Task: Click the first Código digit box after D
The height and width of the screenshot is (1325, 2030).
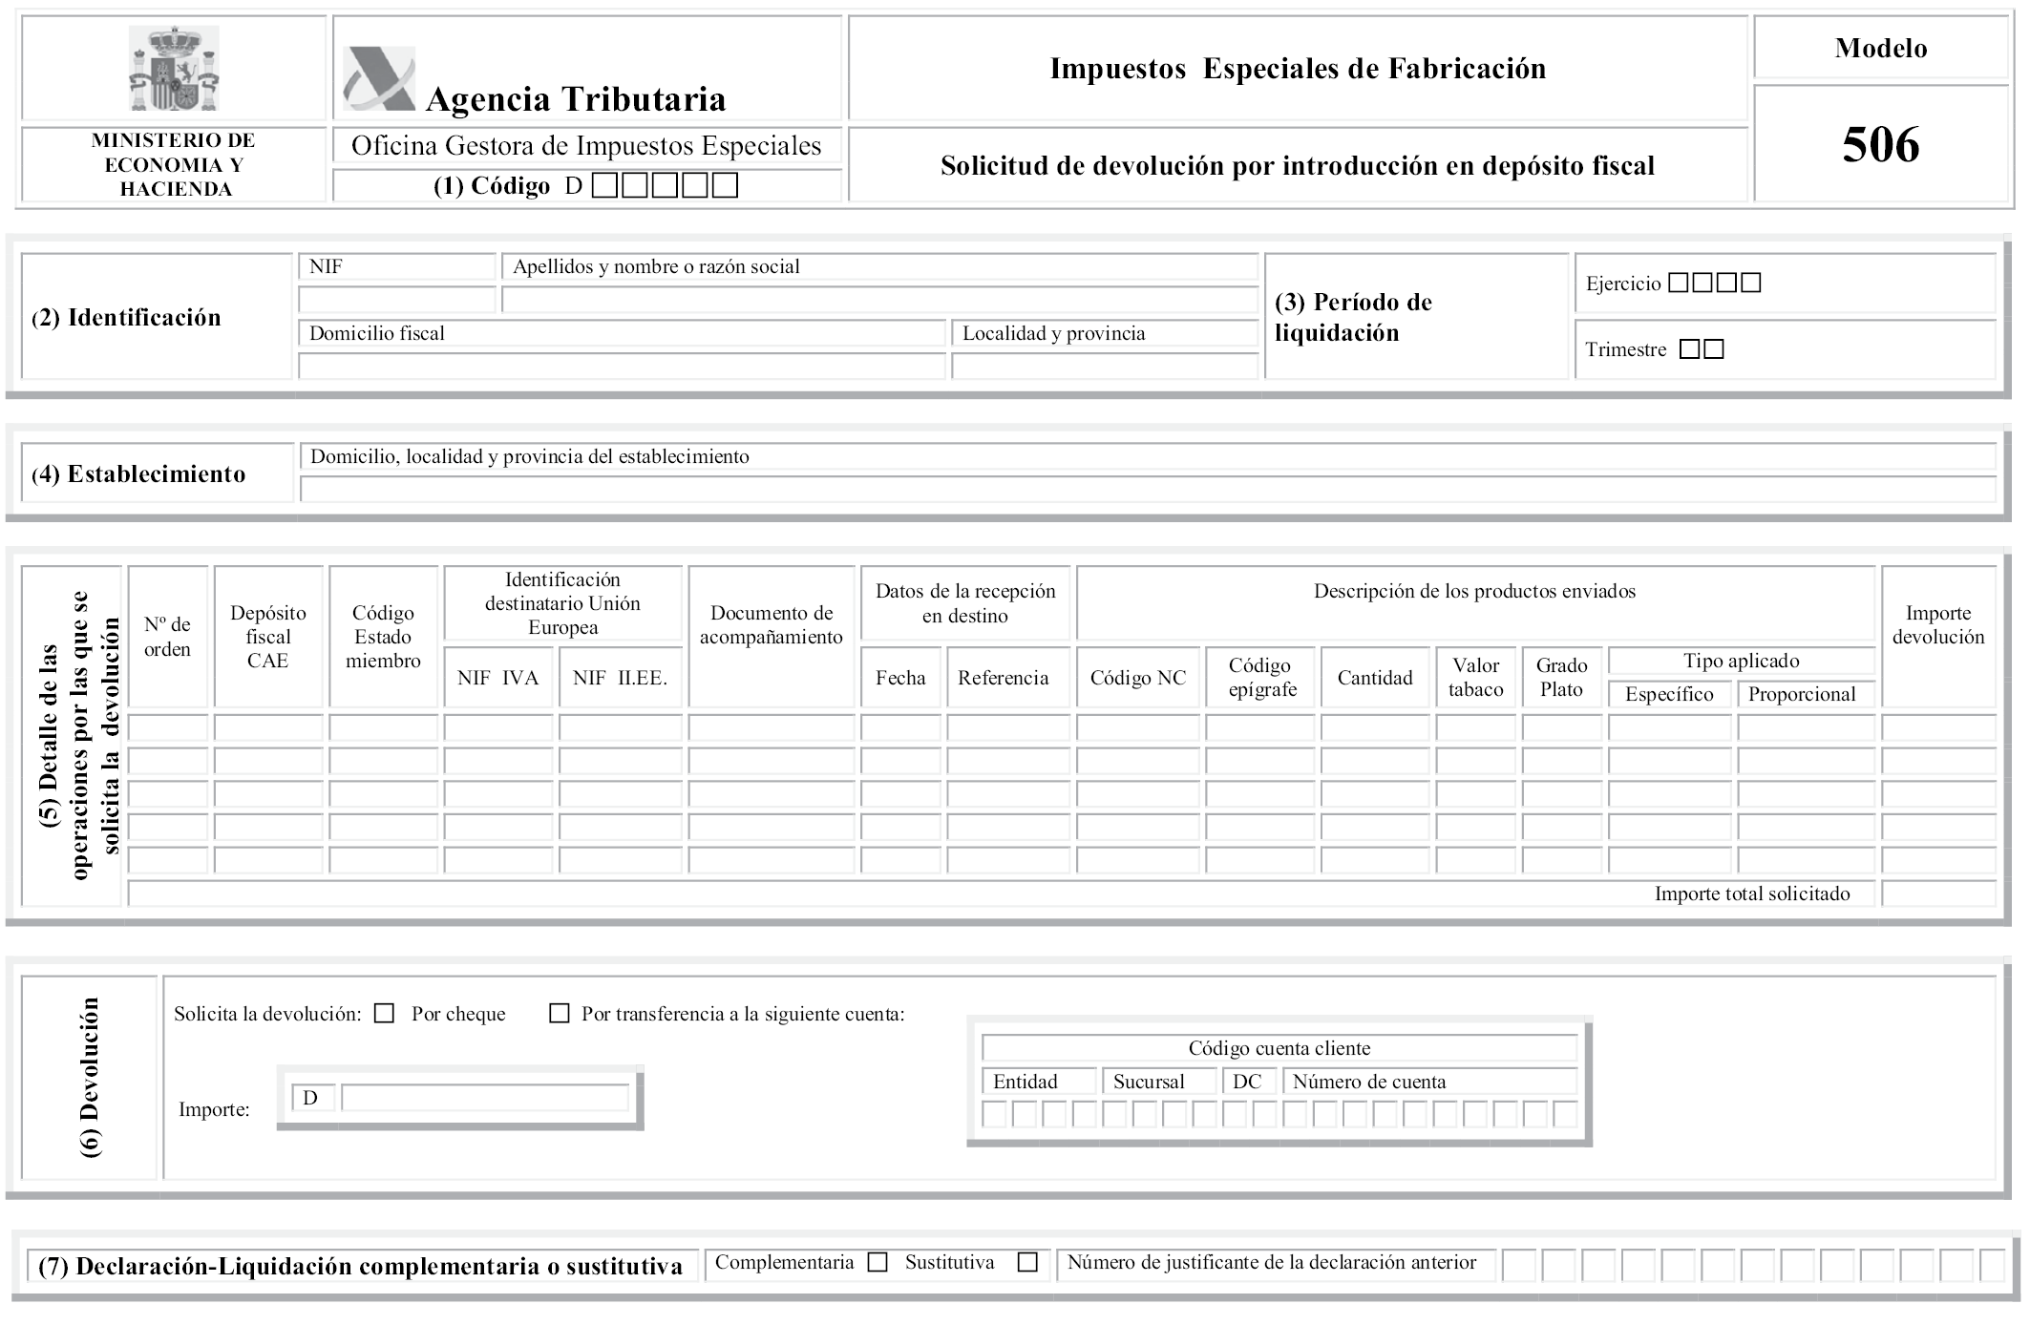Action: pyautogui.click(x=604, y=185)
